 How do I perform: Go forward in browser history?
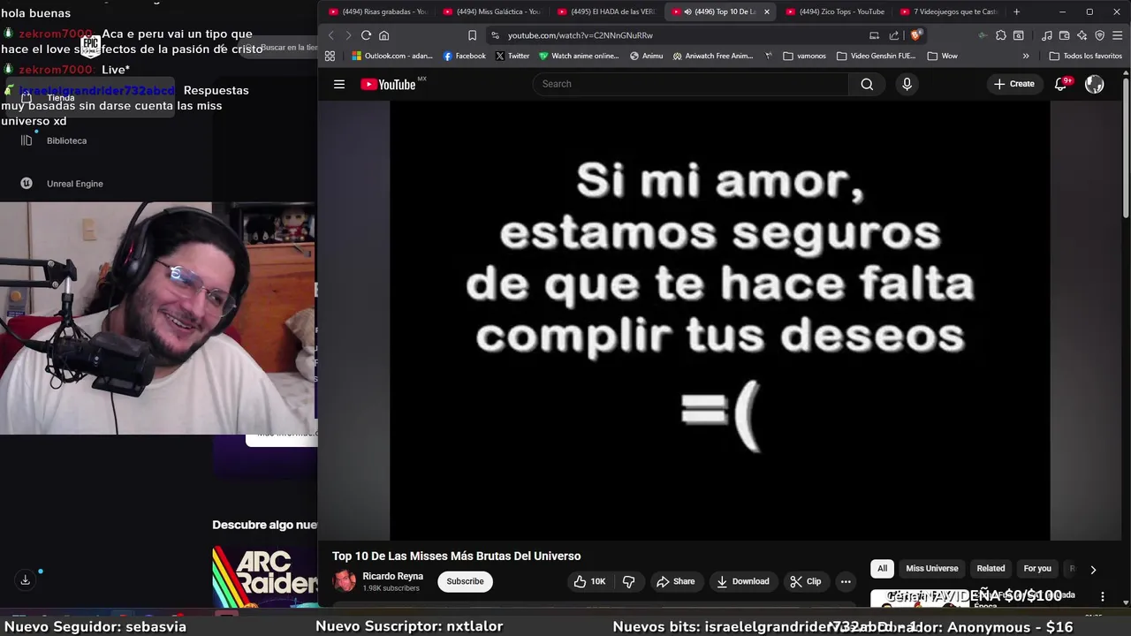tap(348, 35)
